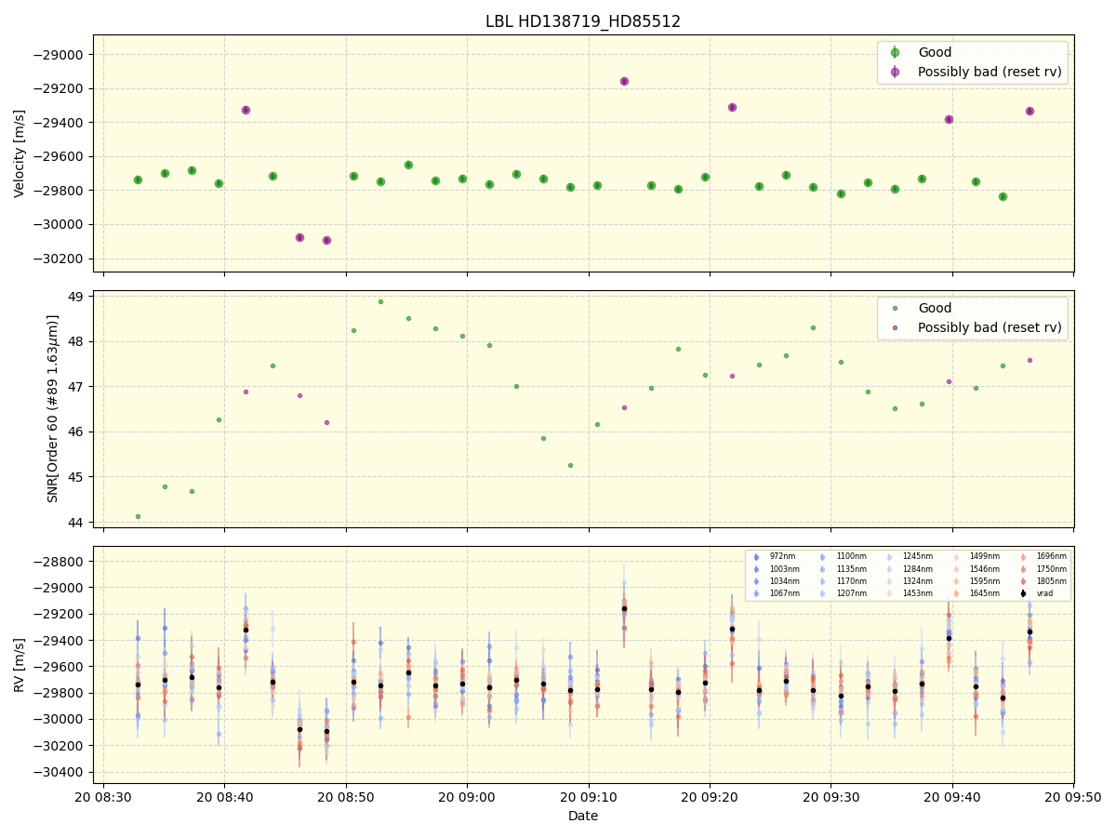Click the 1207nm legend entry

click(x=842, y=593)
